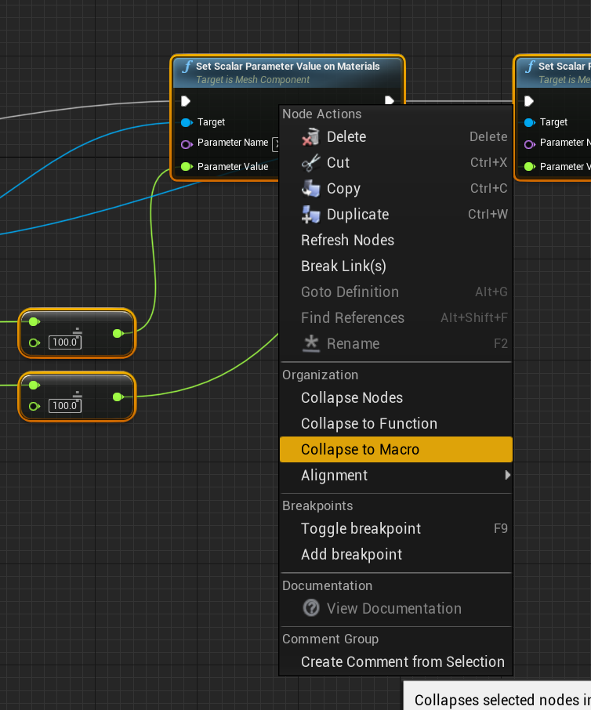Click purple Parameter pin on right node
Image resolution: width=591 pixels, height=710 pixels.
pos(530,144)
